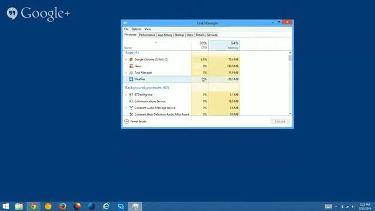Expand the BTDevMgr.exe process entry

pyautogui.click(x=126, y=95)
